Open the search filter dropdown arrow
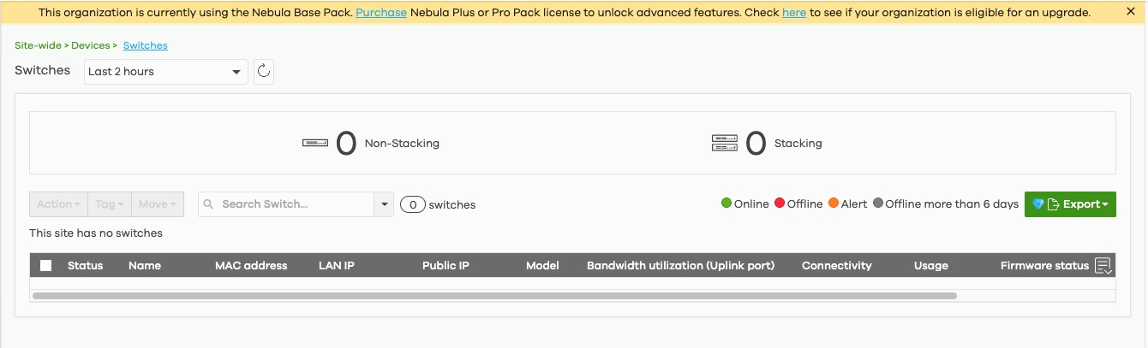 tap(385, 204)
